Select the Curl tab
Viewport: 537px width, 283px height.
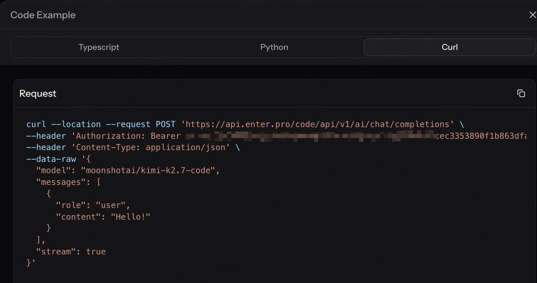coord(450,47)
